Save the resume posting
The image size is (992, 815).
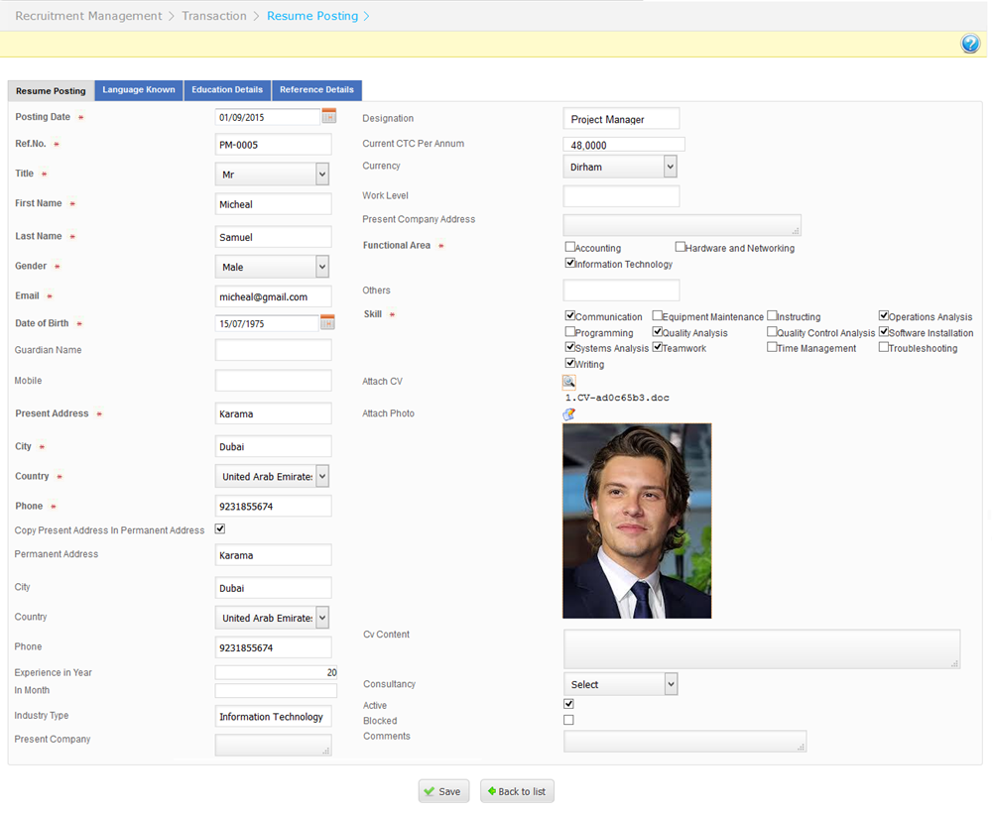coord(443,791)
